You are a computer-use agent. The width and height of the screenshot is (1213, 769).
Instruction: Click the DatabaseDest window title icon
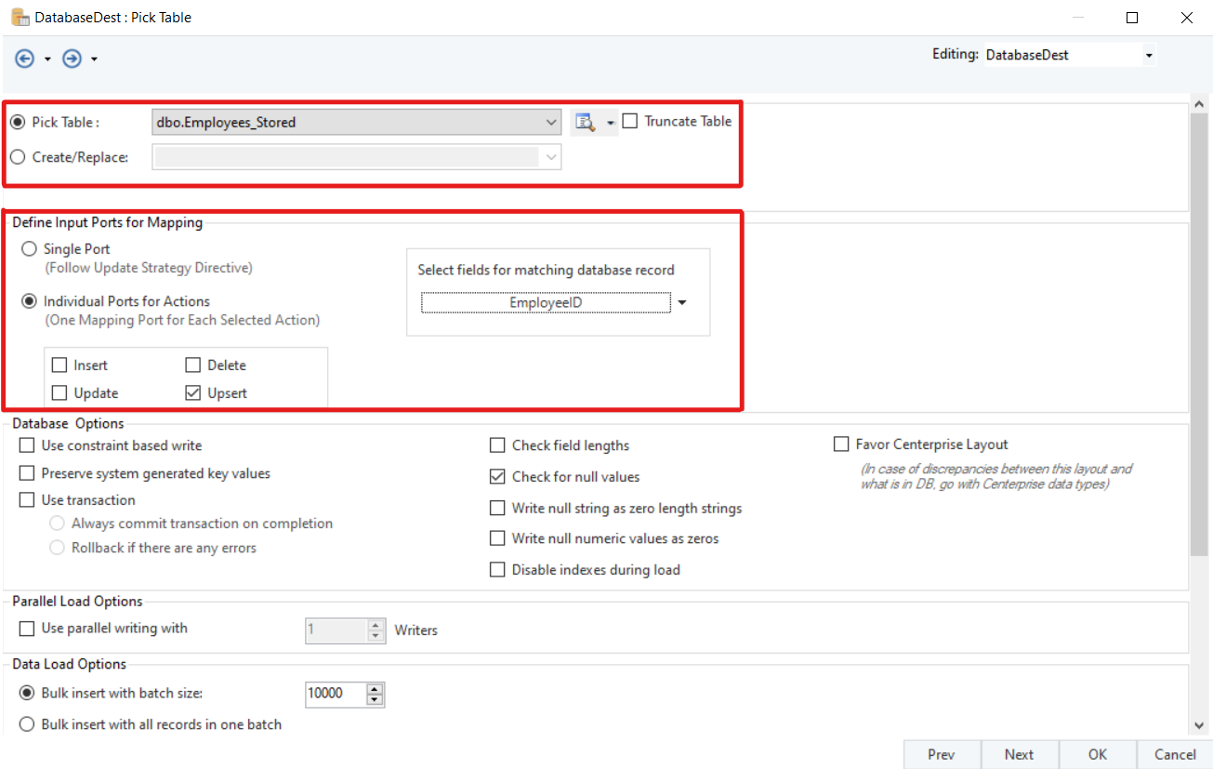coord(19,17)
